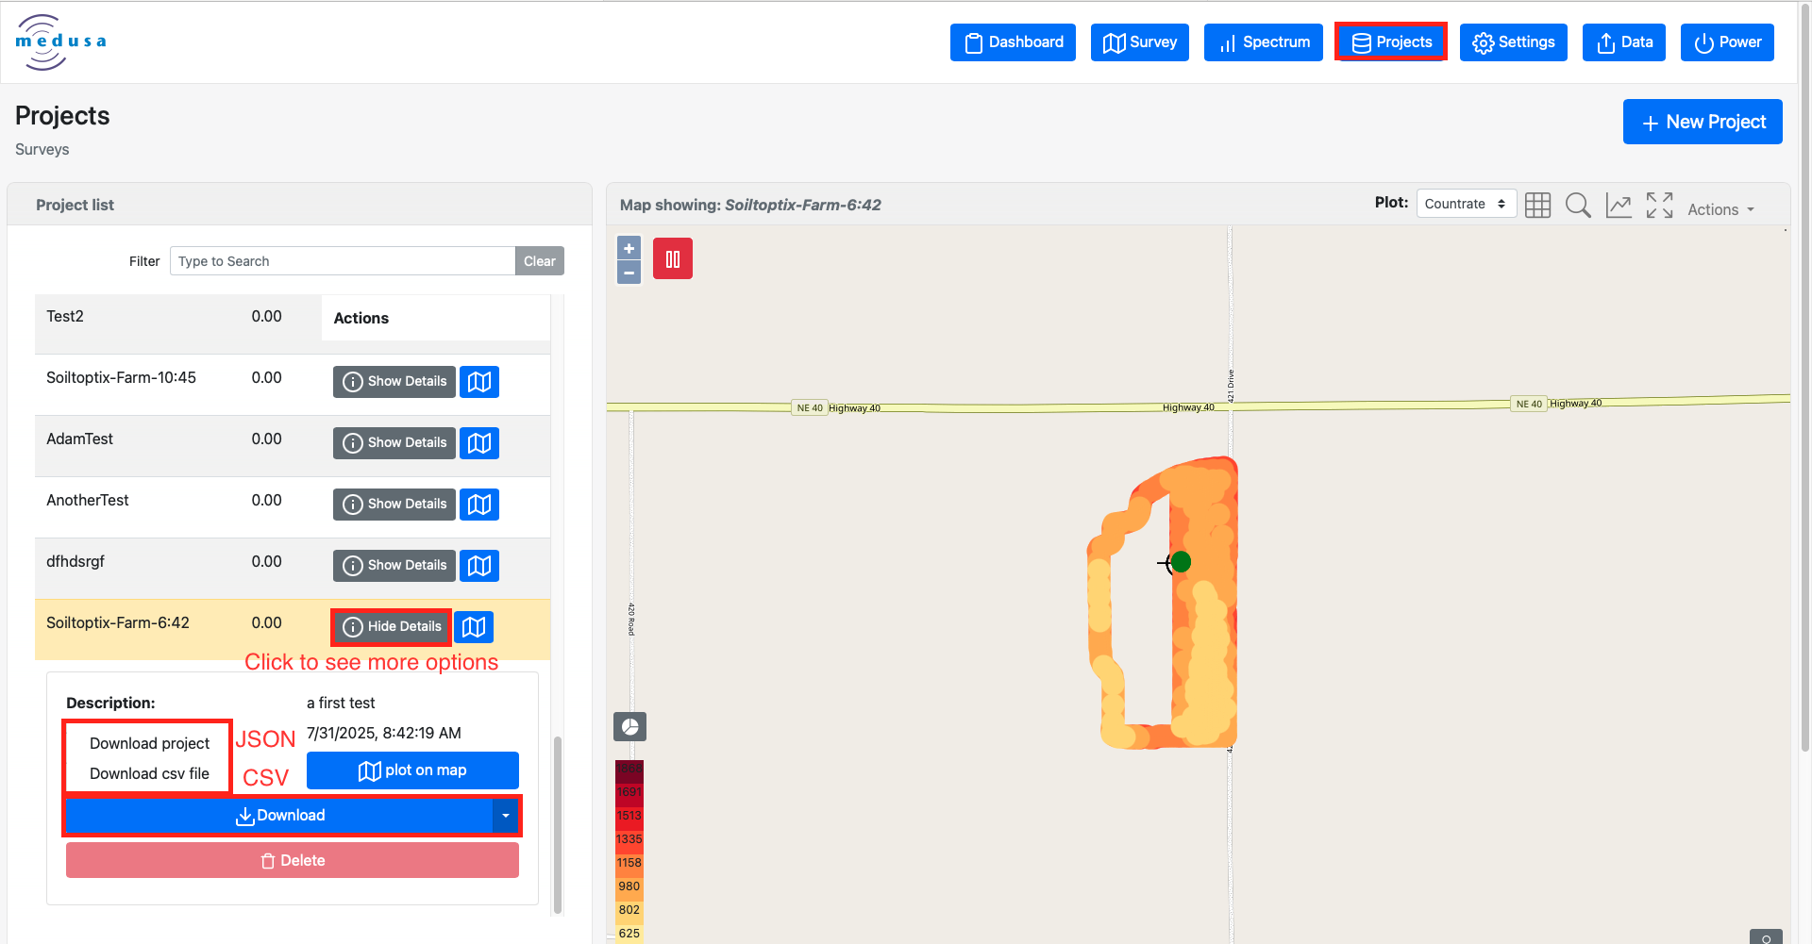Hide details for Soiltoptix-Farm-6:42
The width and height of the screenshot is (1812, 944).
[392, 627]
